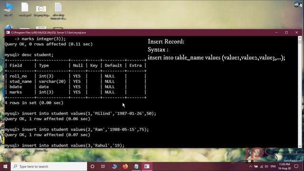
Task: Click the 'Syntax :' overlay text
Action: pyautogui.click(x=158, y=49)
